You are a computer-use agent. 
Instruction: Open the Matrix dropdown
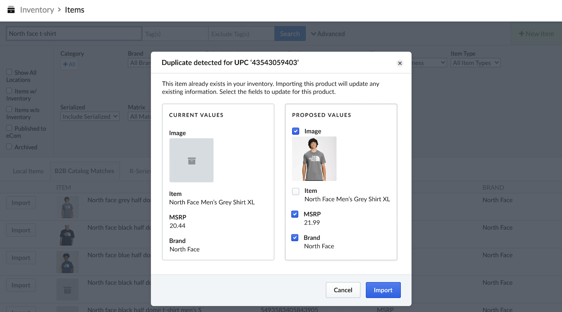139,116
